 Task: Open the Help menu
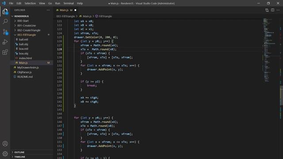(x=80, y=3)
